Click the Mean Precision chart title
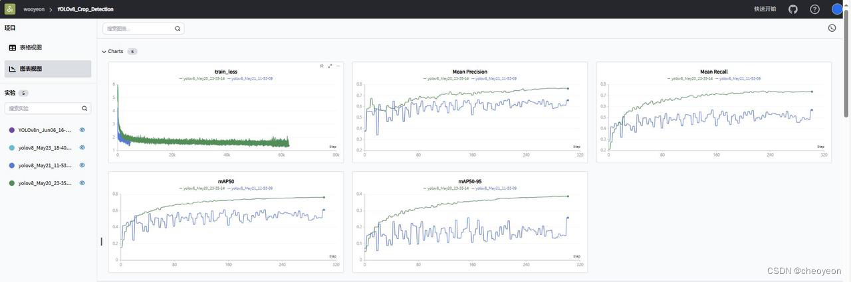Screen dimensions: 851x282 tap(470, 72)
